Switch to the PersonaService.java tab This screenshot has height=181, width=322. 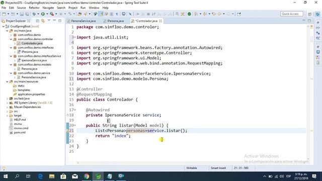(x=84, y=21)
